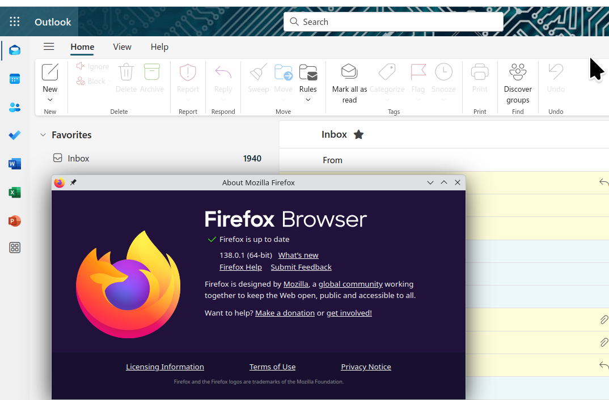
Task: Launch Word from the sidebar
Action: (15, 164)
